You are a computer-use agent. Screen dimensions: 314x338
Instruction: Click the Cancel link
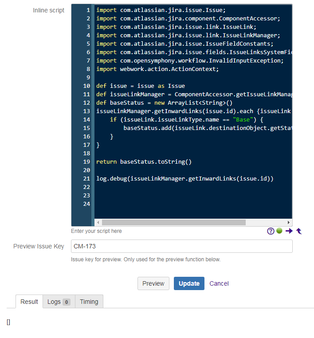click(219, 283)
